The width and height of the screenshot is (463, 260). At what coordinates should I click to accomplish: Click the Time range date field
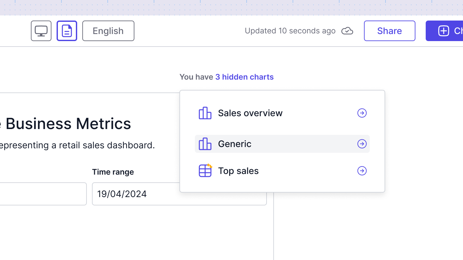point(179,194)
